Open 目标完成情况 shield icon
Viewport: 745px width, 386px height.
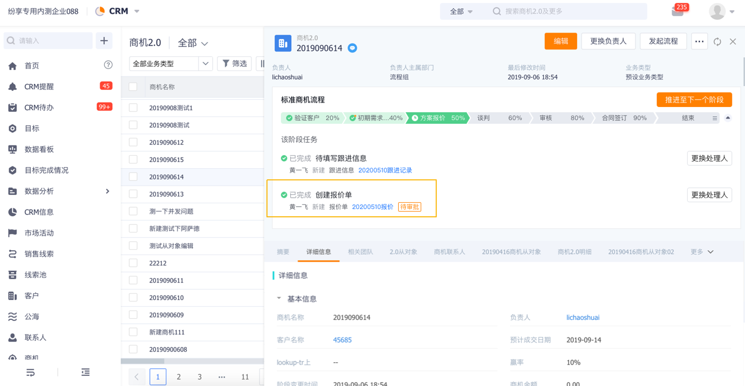(13, 170)
